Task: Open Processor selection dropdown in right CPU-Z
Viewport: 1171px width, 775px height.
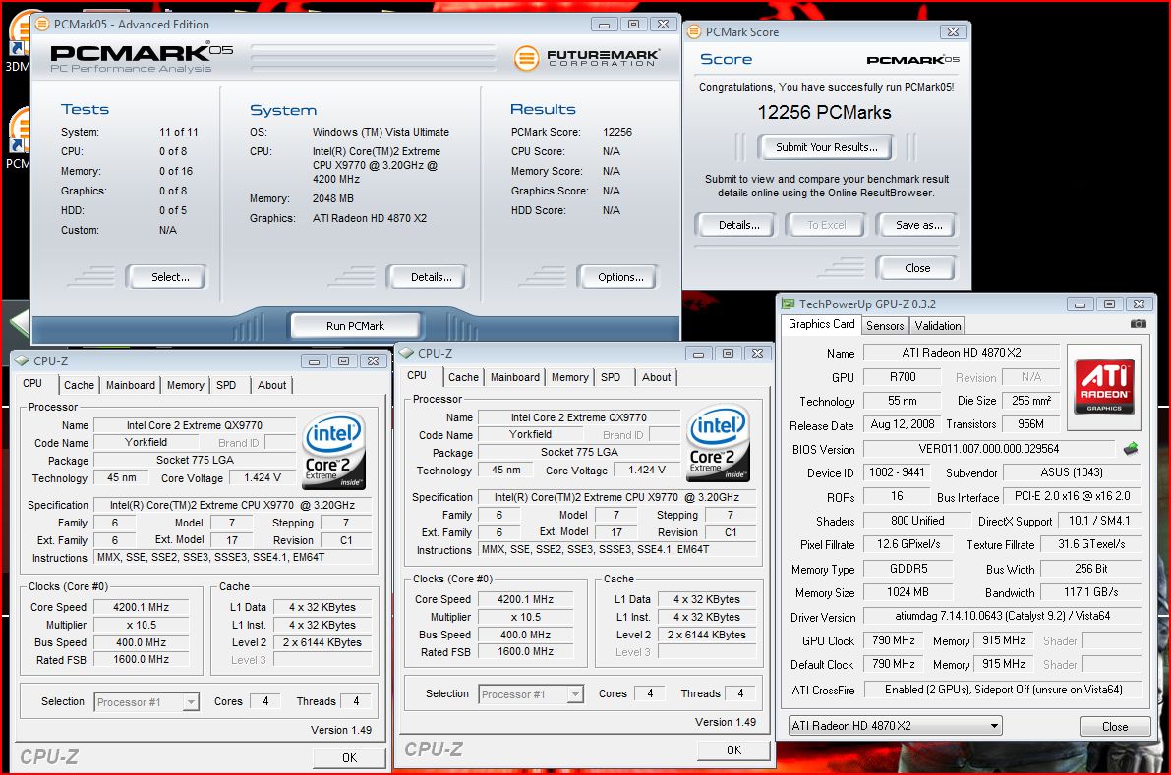Action: (x=575, y=694)
